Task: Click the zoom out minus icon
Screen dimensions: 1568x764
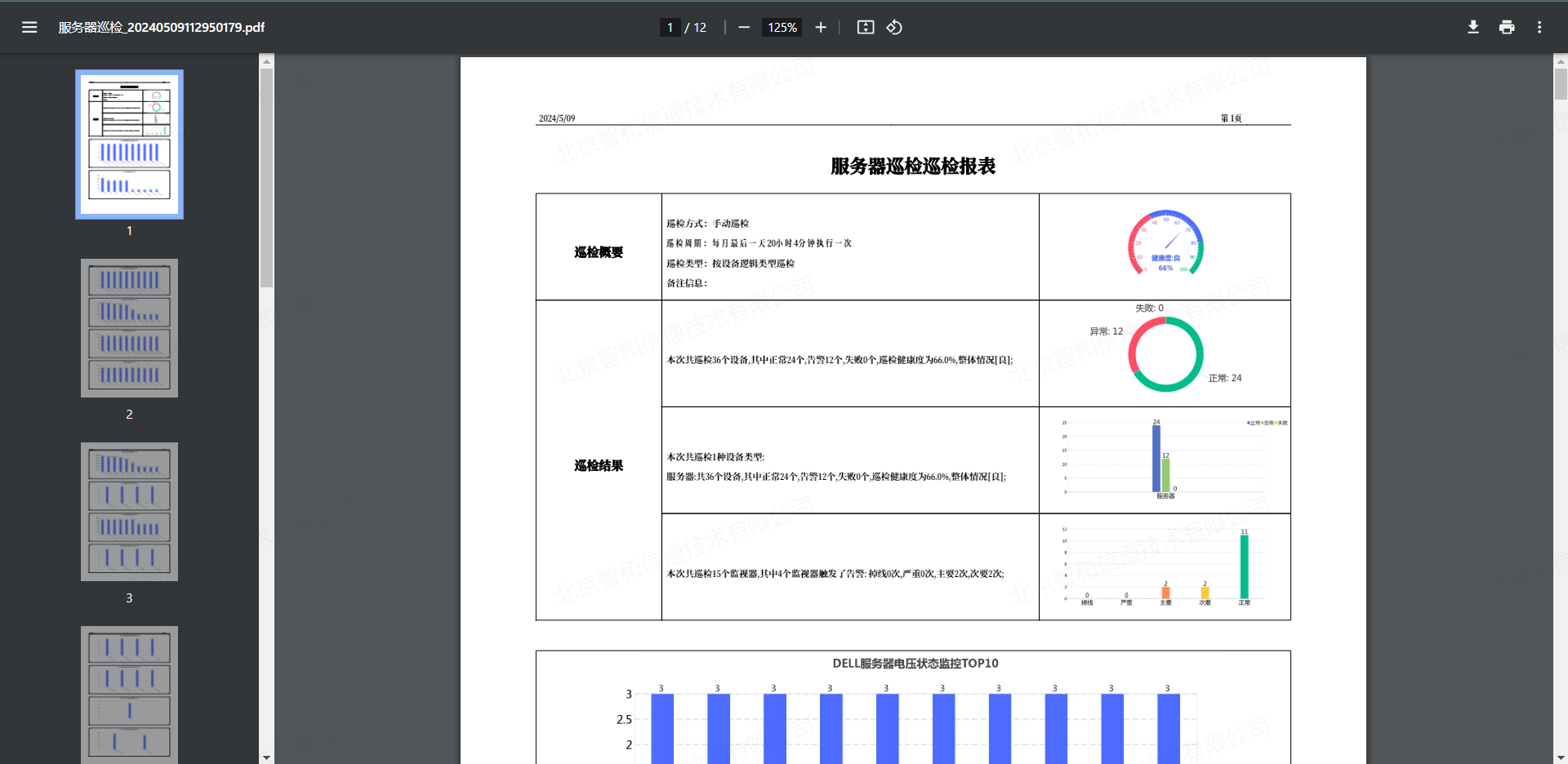Action: tap(743, 27)
